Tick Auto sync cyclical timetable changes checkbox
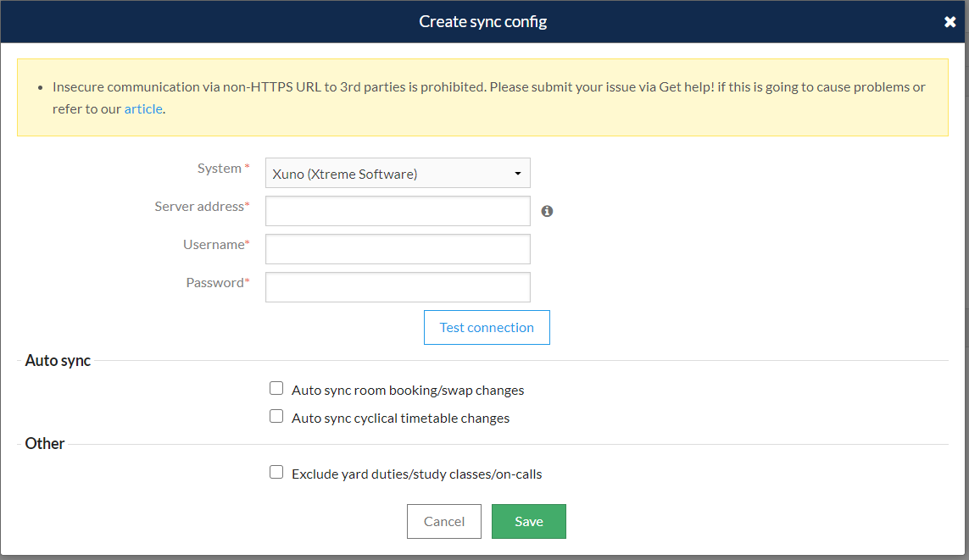The width and height of the screenshot is (969, 560). (x=276, y=416)
